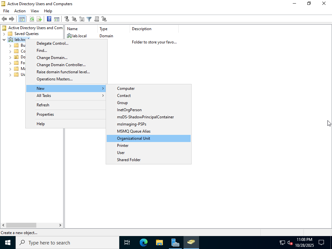The height and width of the screenshot is (249, 332).
Task: Choose Delegate Control from the context menu
Action: 52,43
